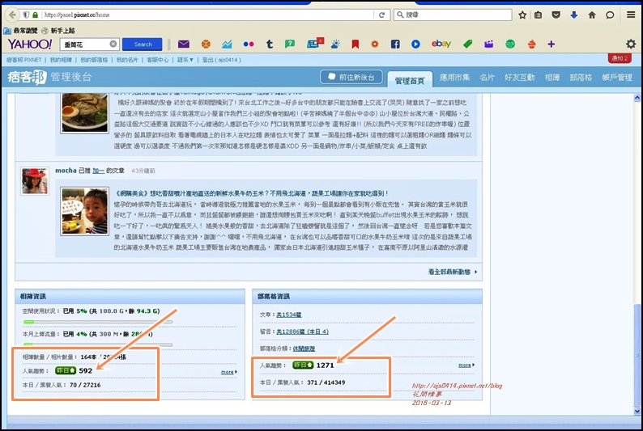Open the chat bubble icon in browser toolbar

pyautogui.click(x=610, y=15)
